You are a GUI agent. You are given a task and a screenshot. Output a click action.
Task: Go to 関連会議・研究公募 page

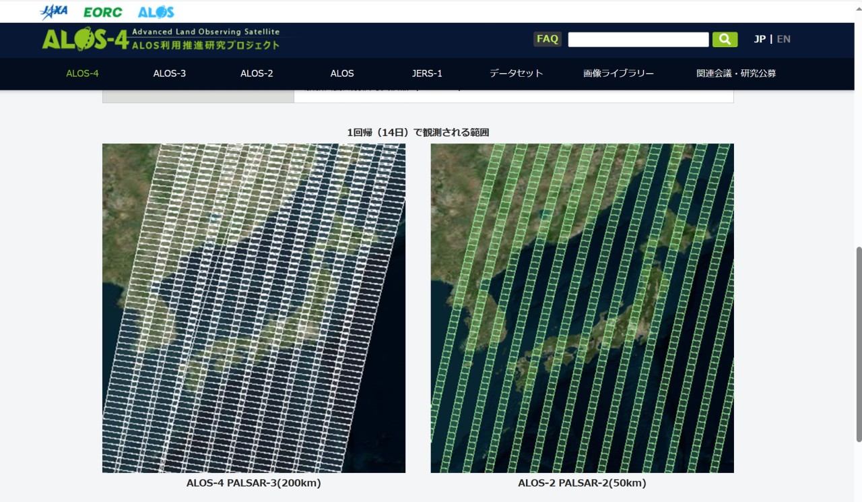pyautogui.click(x=736, y=73)
